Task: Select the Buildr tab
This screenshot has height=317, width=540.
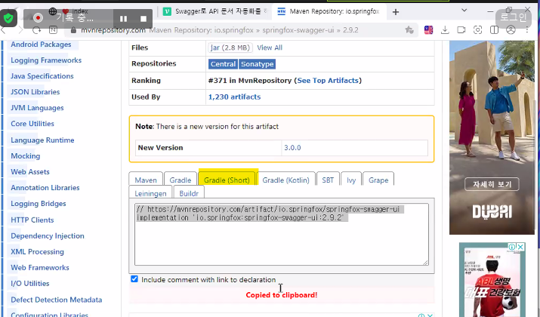Action: (x=189, y=193)
